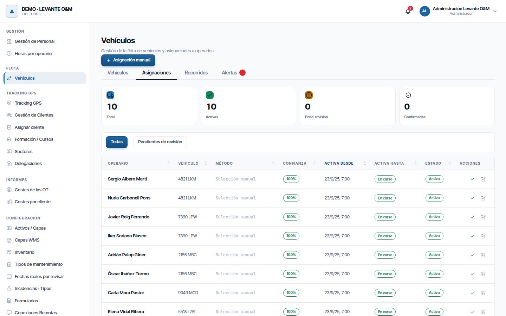Confirm assignment checkmark for Adrián Palop Giner
506x316 pixels.
point(473,255)
